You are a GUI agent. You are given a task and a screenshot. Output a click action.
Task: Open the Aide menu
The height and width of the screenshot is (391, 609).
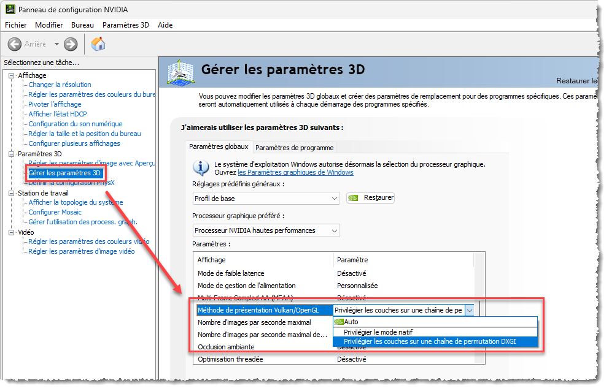[x=165, y=25]
